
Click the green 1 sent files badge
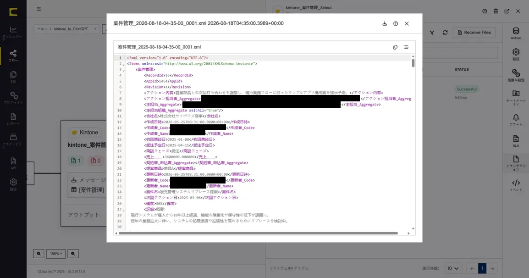click(76, 161)
